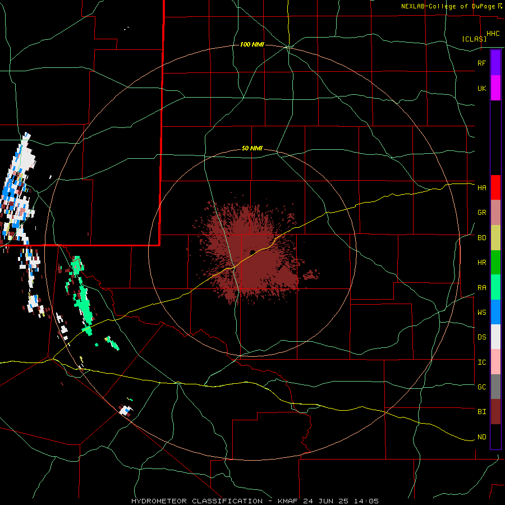
Task: Click the RF legend label
Action: tap(481, 63)
